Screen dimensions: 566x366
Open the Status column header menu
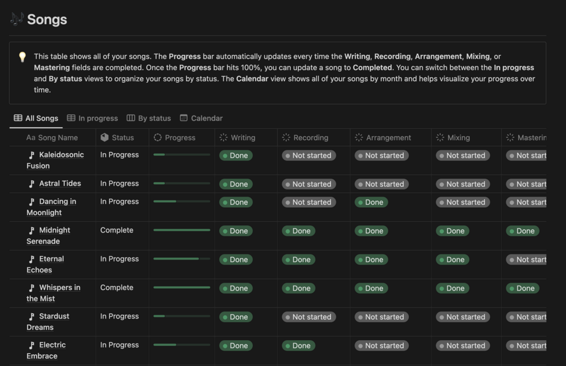tap(122, 137)
